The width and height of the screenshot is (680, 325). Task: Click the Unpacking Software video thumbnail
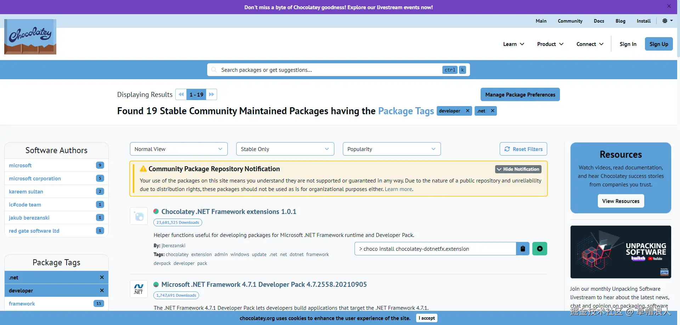click(x=621, y=252)
